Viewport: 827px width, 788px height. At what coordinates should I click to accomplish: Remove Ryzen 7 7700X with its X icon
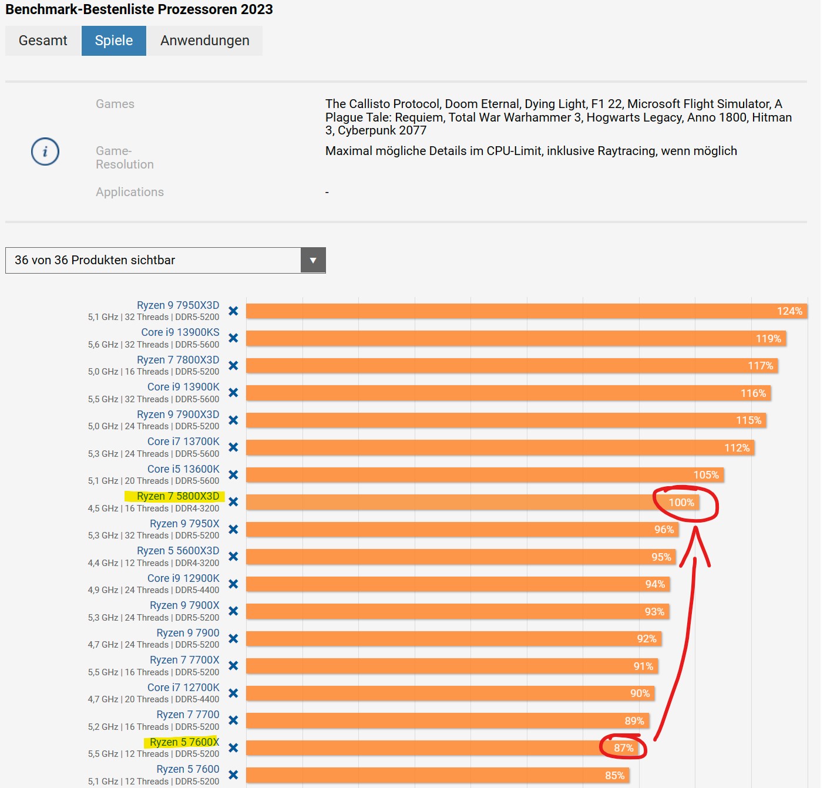233,666
